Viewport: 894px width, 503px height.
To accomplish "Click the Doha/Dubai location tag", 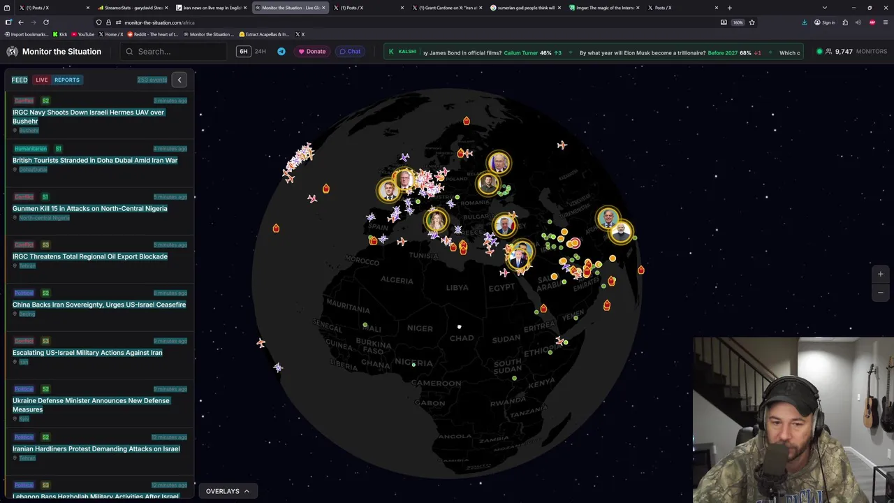I will [33, 170].
